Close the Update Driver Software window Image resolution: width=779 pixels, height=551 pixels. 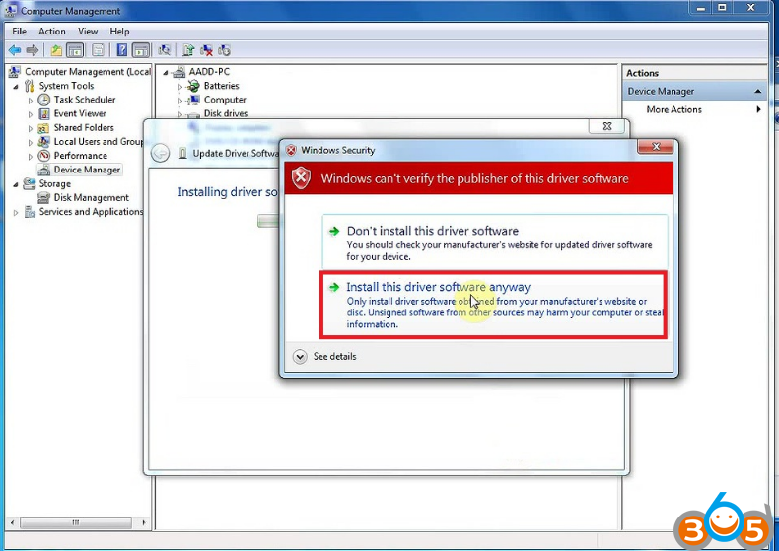(607, 126)
